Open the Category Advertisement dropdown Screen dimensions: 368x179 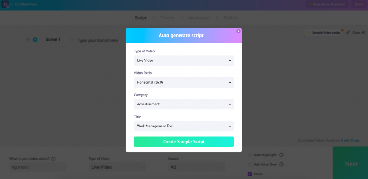point(184,104)
